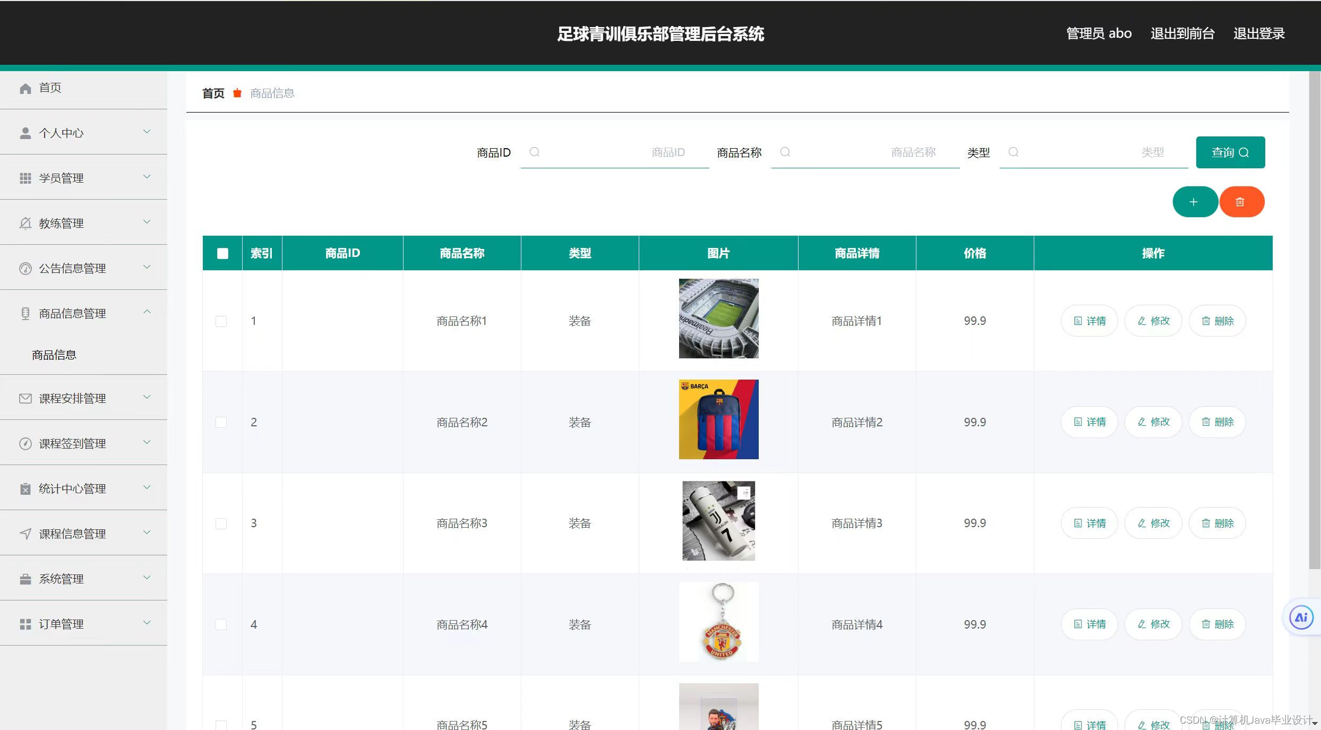The width and height of the screenshot is (1321, 730).
Task: Click the green plus add button
Action: pyautogui.click(x=1195, y=202)
